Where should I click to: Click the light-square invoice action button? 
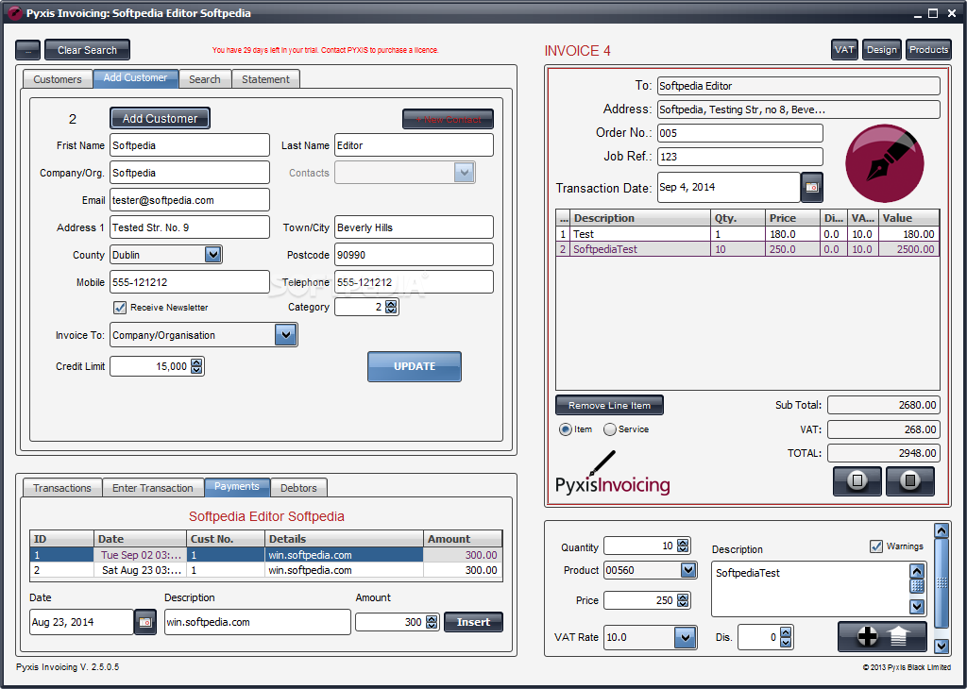point(857,480)
